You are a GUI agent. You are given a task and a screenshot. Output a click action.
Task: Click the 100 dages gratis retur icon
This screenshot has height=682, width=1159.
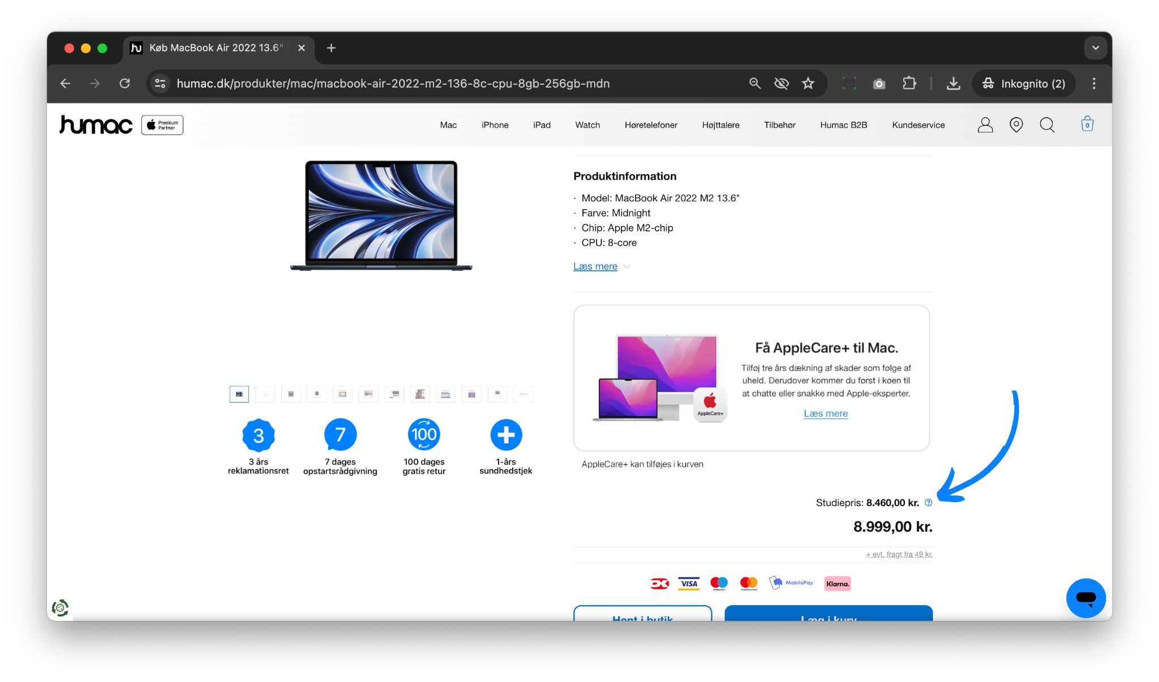coord(424,435)
